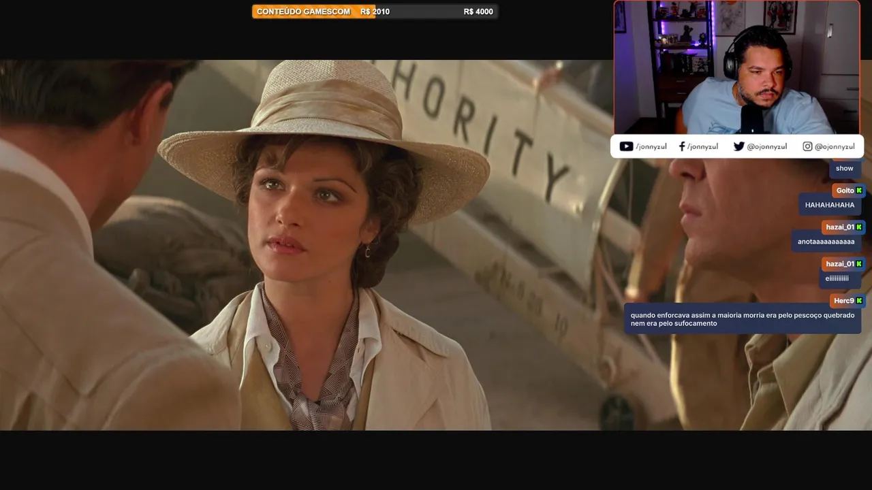Screen dimensions: 872x490
Task: Click the Herc9 chat username
Action: [844, 301]
